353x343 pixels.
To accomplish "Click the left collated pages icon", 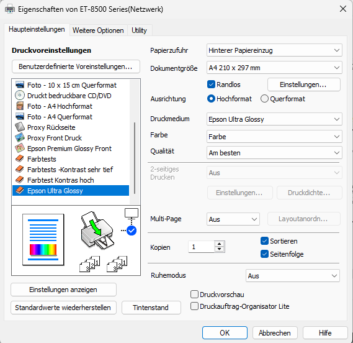I will tap(90, 263).
